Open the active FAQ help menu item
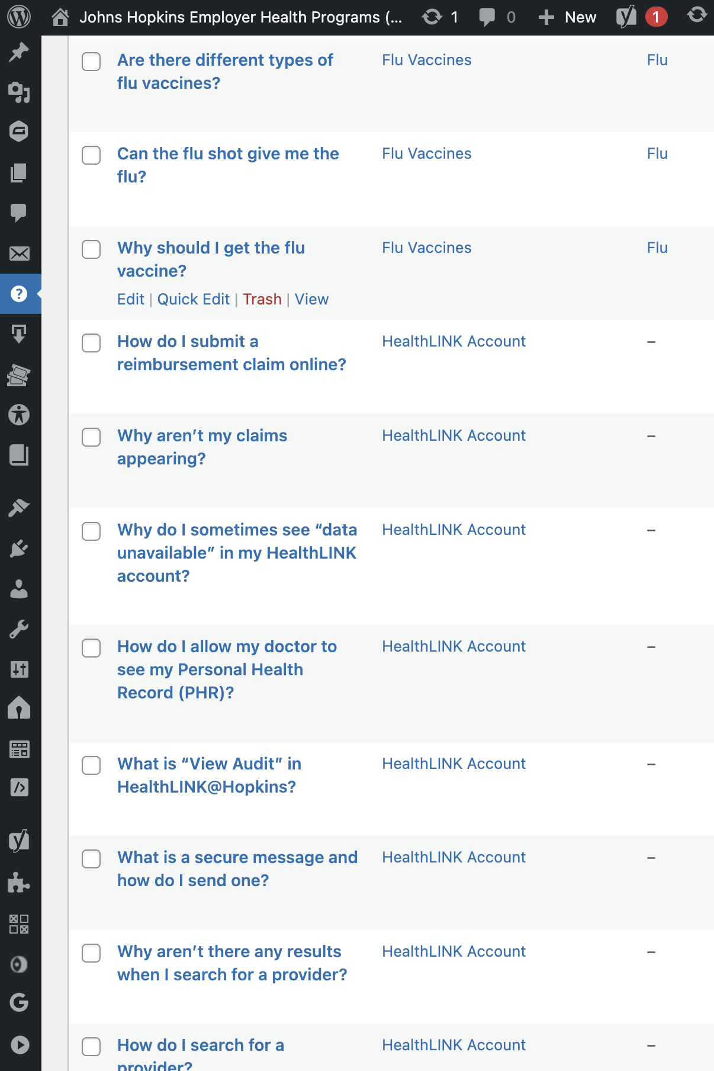The width and height of the screenshot is (714, 1071). pyautogui.click(x=19, y=294)
